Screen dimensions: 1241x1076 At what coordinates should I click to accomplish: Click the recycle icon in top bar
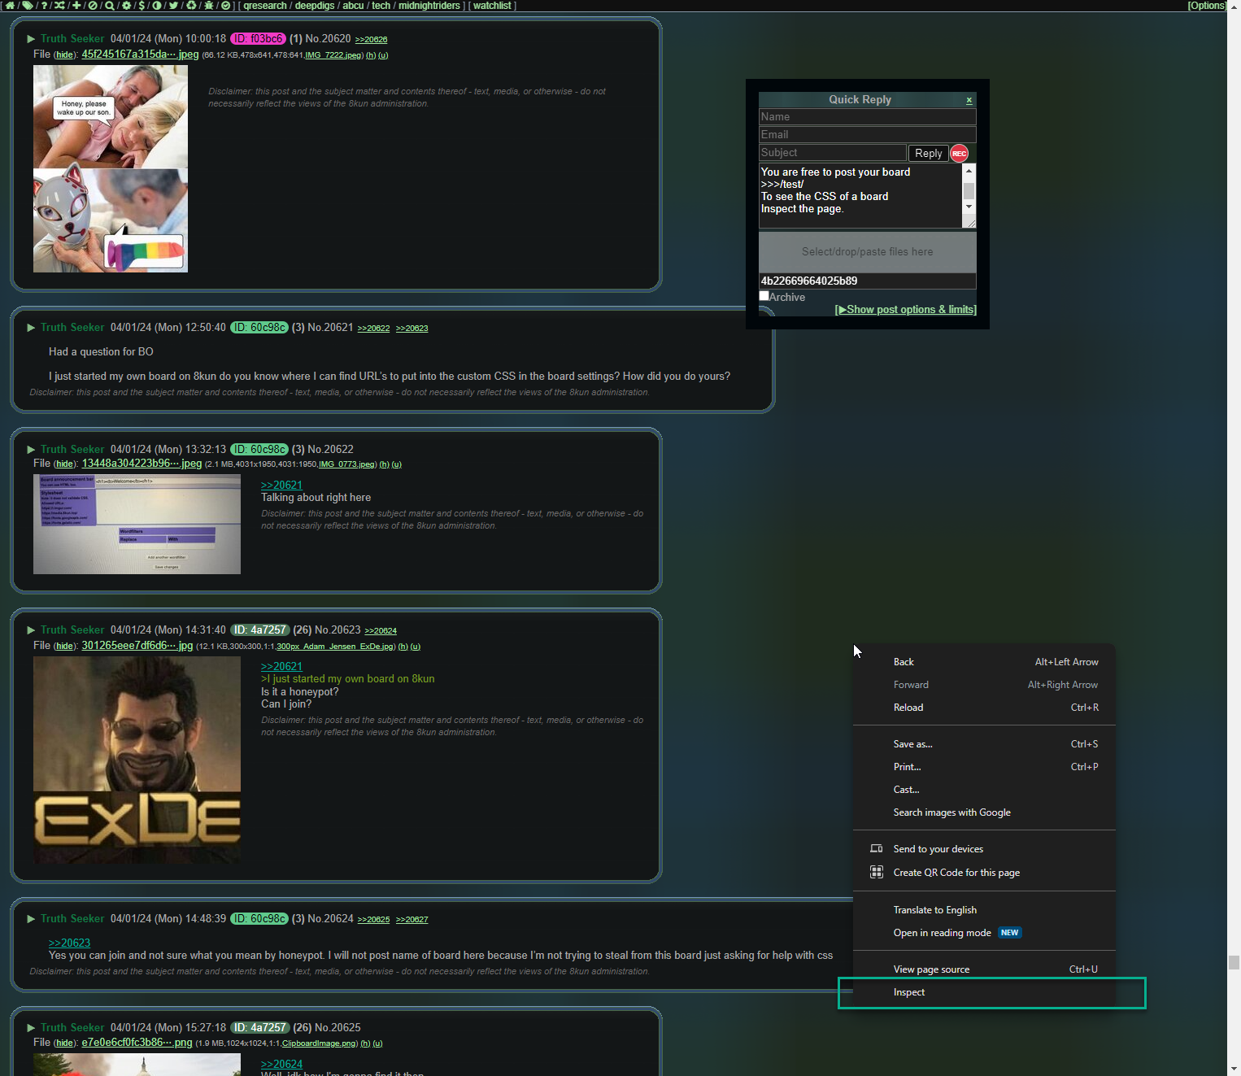click(x=191, y=6)
